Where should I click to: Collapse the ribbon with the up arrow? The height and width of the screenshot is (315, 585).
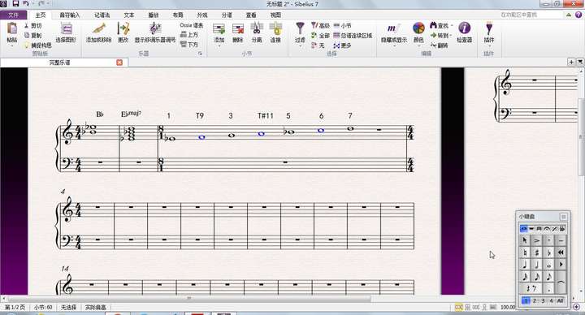(x=569, y=15)
